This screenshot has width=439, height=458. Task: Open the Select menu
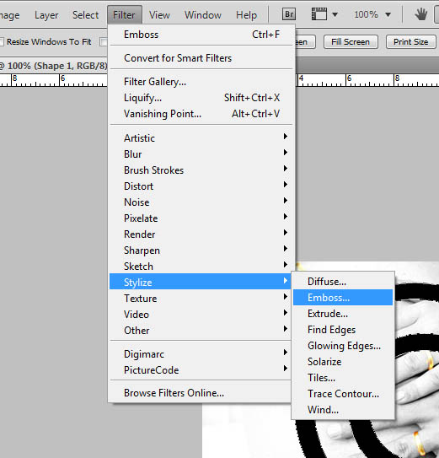[x=85, y=15]
